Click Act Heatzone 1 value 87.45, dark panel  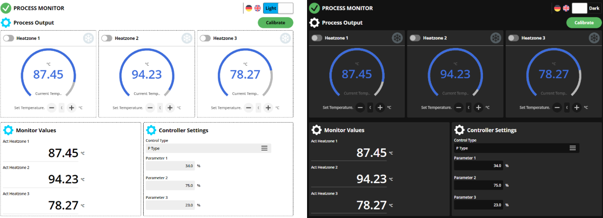pyautogui.click(x=372, y=152)
